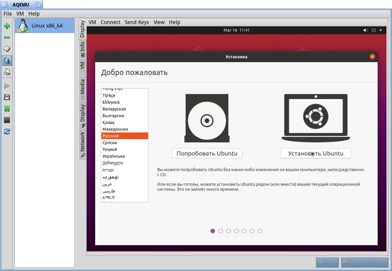This screenshot has height=271, width=392.
Task: Open the Help menu beside the outer VM menu
Action: (34, 14)
